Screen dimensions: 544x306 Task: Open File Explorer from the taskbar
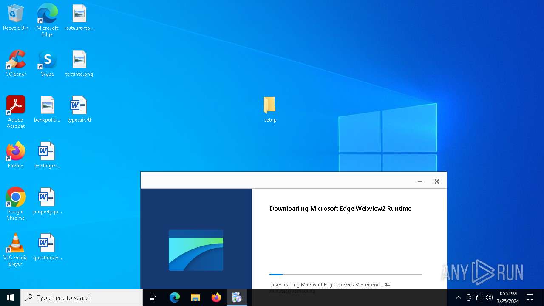(x=195, y=297)
